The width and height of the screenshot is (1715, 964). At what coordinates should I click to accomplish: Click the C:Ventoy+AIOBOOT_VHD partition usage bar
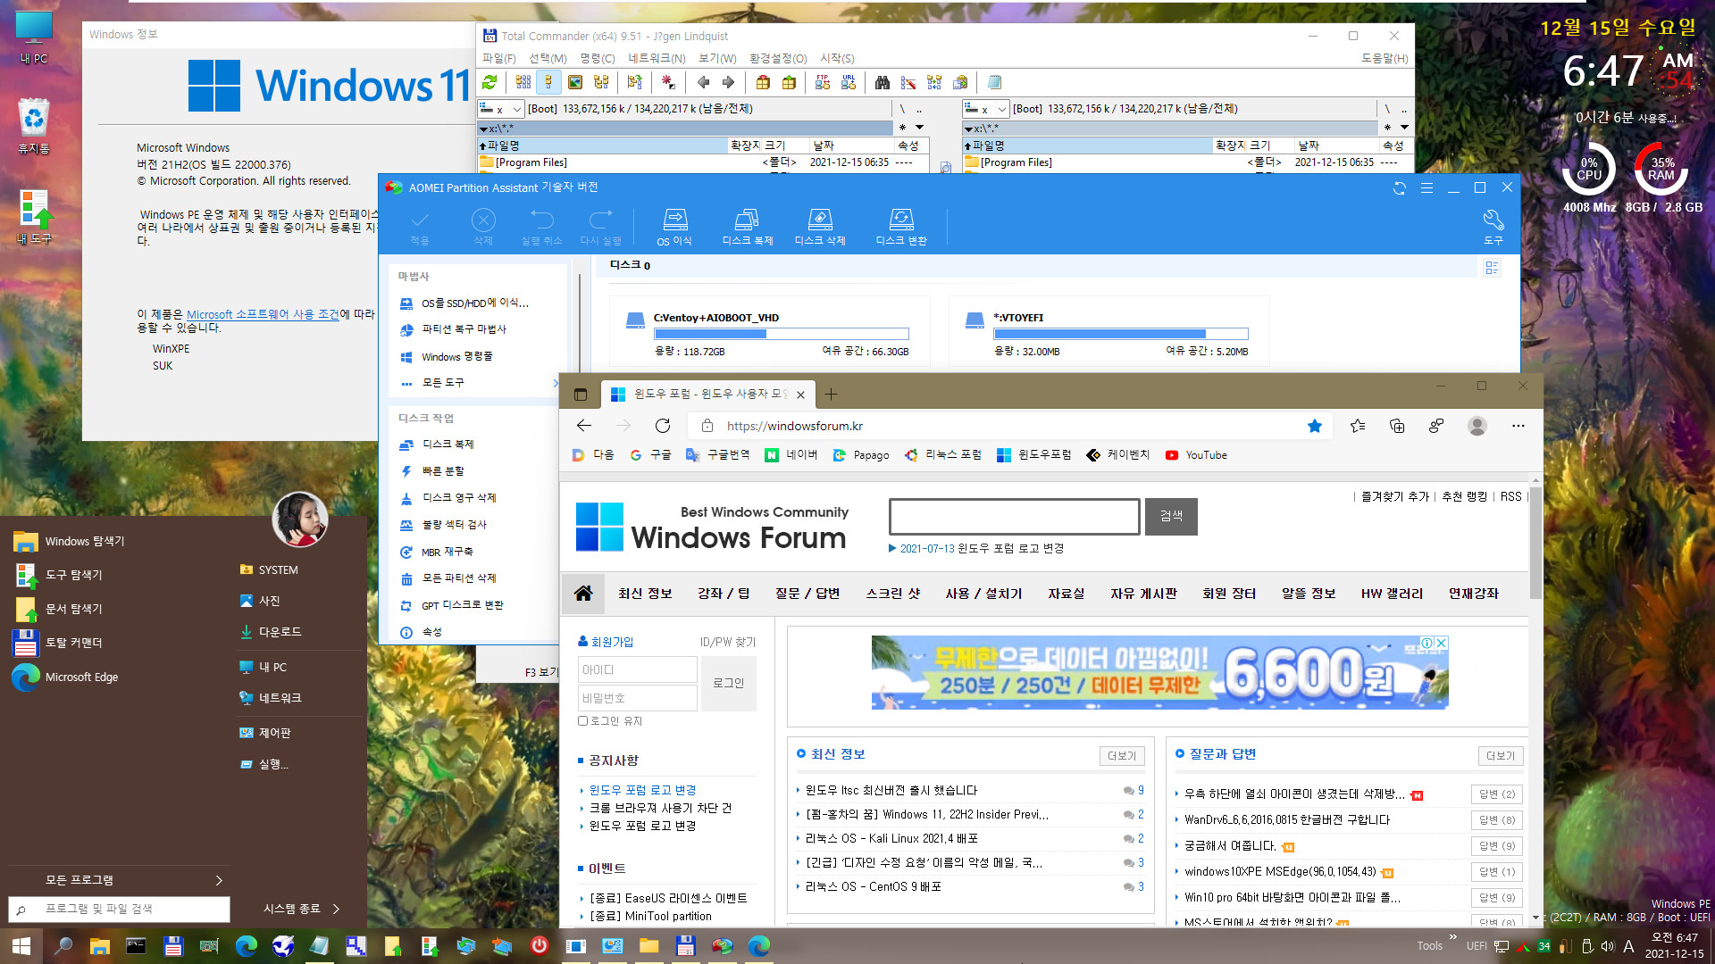click(781, 334)
